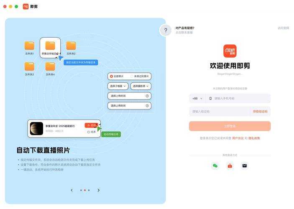Open the +86 country code dropdown

pos(197,98)
